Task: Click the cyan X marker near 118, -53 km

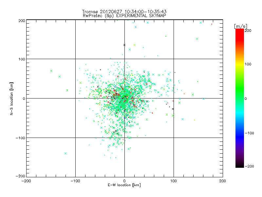Action: tap(183, 119)
